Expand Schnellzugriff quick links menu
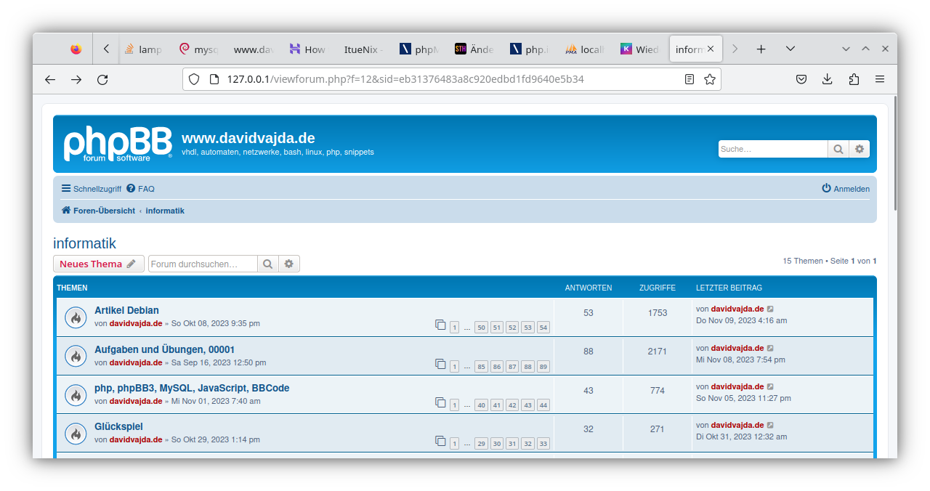The width and height of the screenshot is (930, 491). (x=92, y=189)
